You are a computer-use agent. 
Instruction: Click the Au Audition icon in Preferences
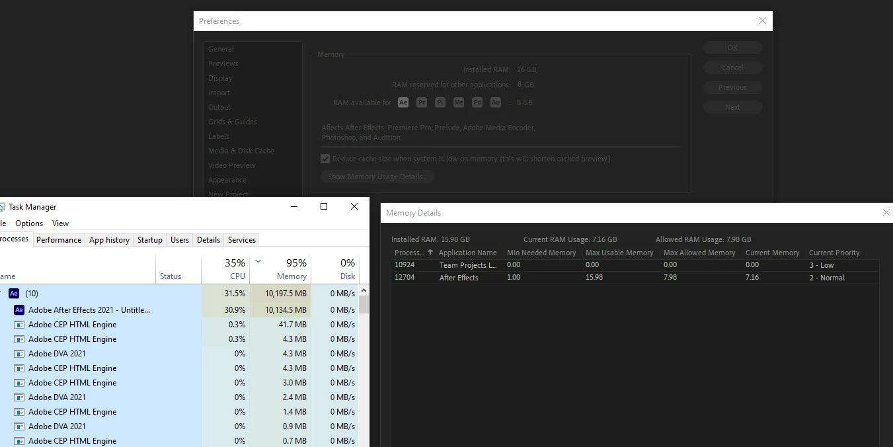[496, 102]
